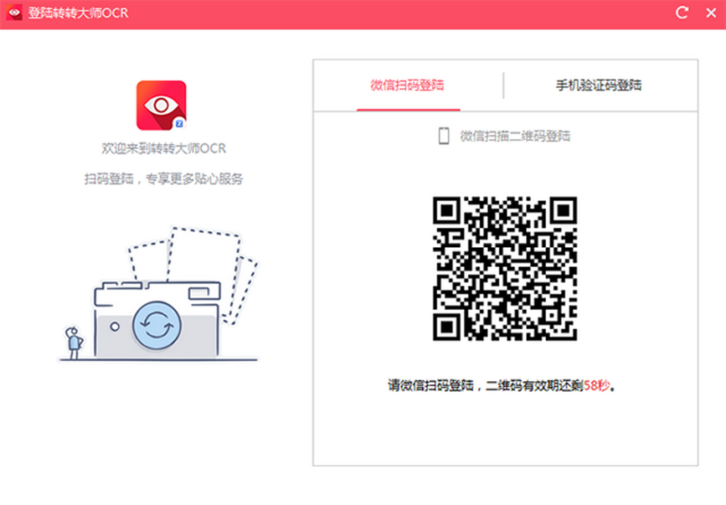Click the small eye logo in title bar
This screenshot has width=726, height=505.
[14, 13]
